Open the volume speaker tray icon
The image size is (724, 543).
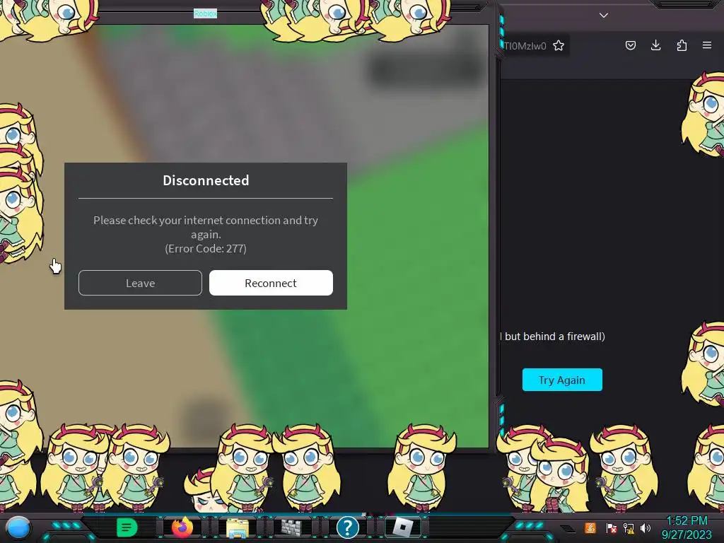click(x=646, y=527)
